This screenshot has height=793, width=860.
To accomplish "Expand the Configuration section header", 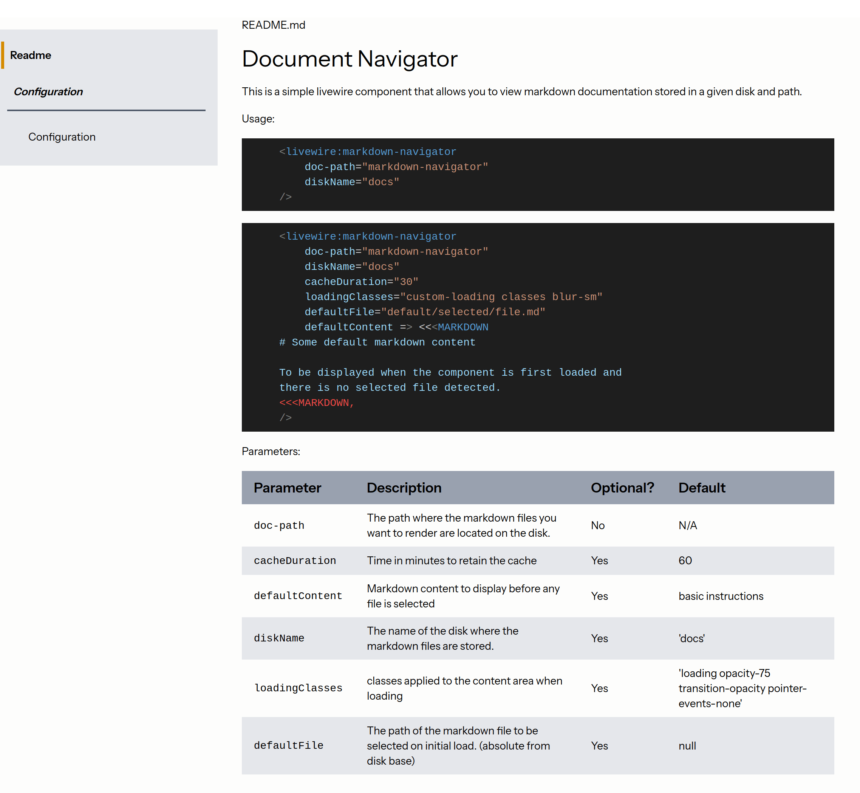I will coord(48,91).
